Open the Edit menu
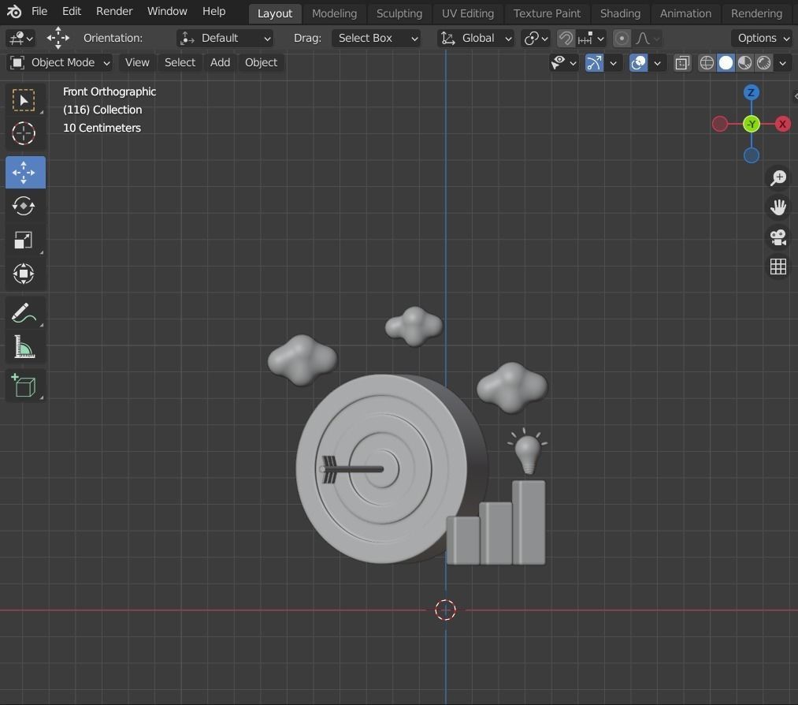This screenshot has height=705, width=798. [x=72, y=11]
